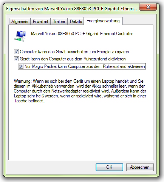Image resolution: width=164 pixels, height=182 pixels.
Task: Switch to the Allgemein tab
Action: pos(20,22)
